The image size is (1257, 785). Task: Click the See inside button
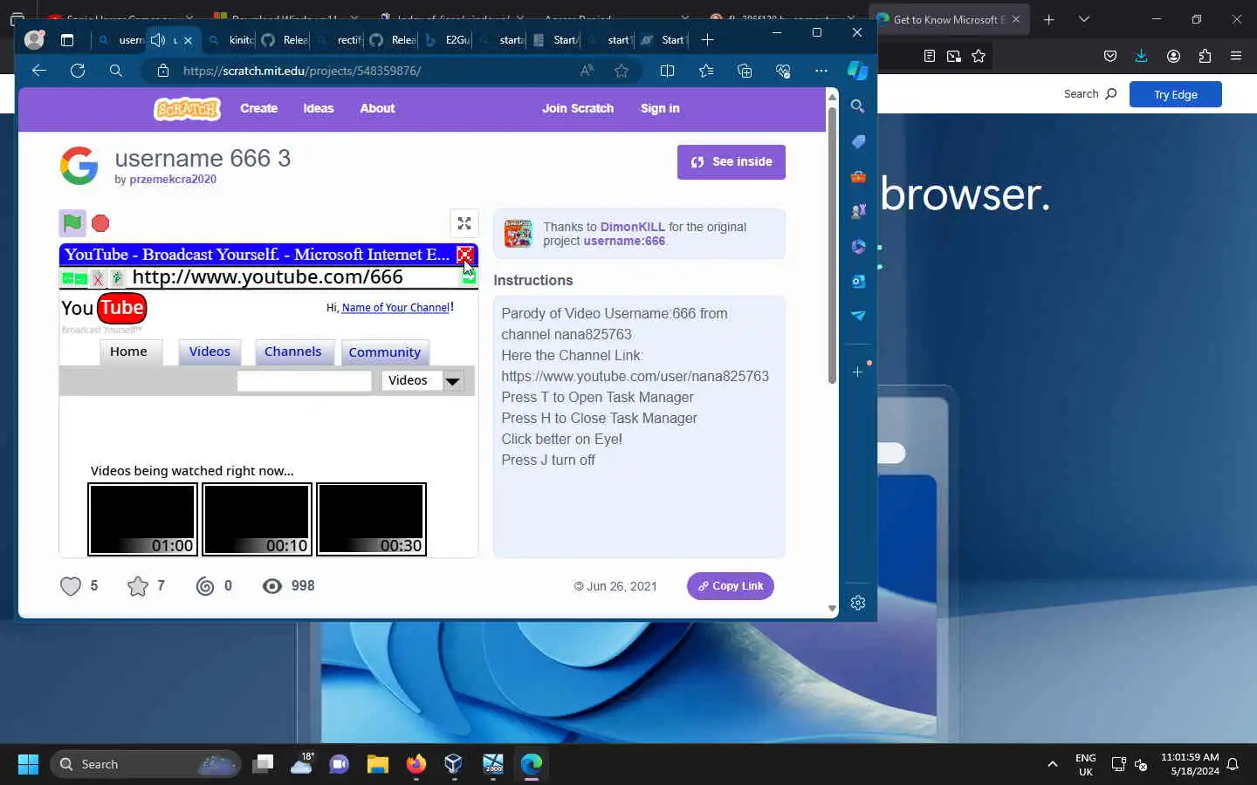click(732, 162)
